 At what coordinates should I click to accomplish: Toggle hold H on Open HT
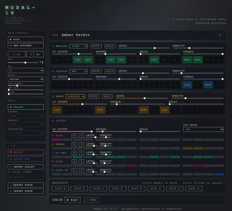81,170
